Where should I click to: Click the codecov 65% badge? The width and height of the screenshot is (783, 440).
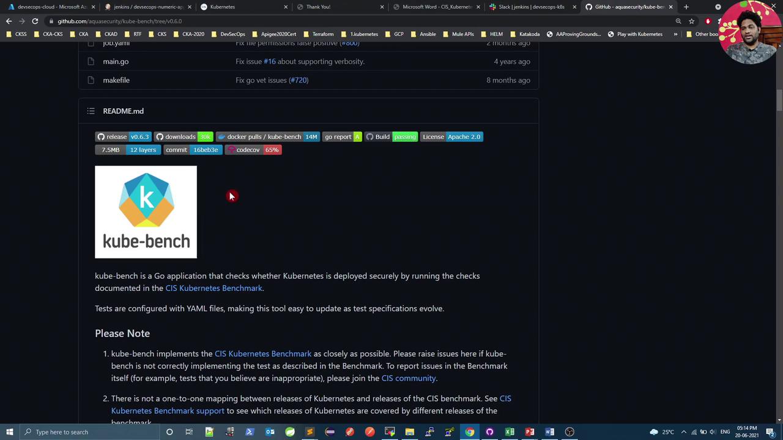point(254,150)
